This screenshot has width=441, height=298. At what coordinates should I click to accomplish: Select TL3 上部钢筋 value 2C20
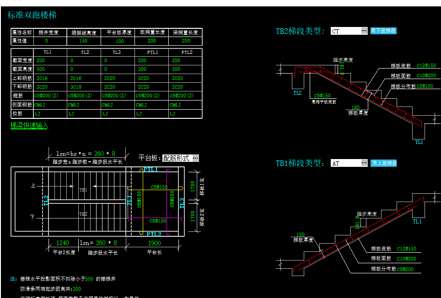pos(109,78)
